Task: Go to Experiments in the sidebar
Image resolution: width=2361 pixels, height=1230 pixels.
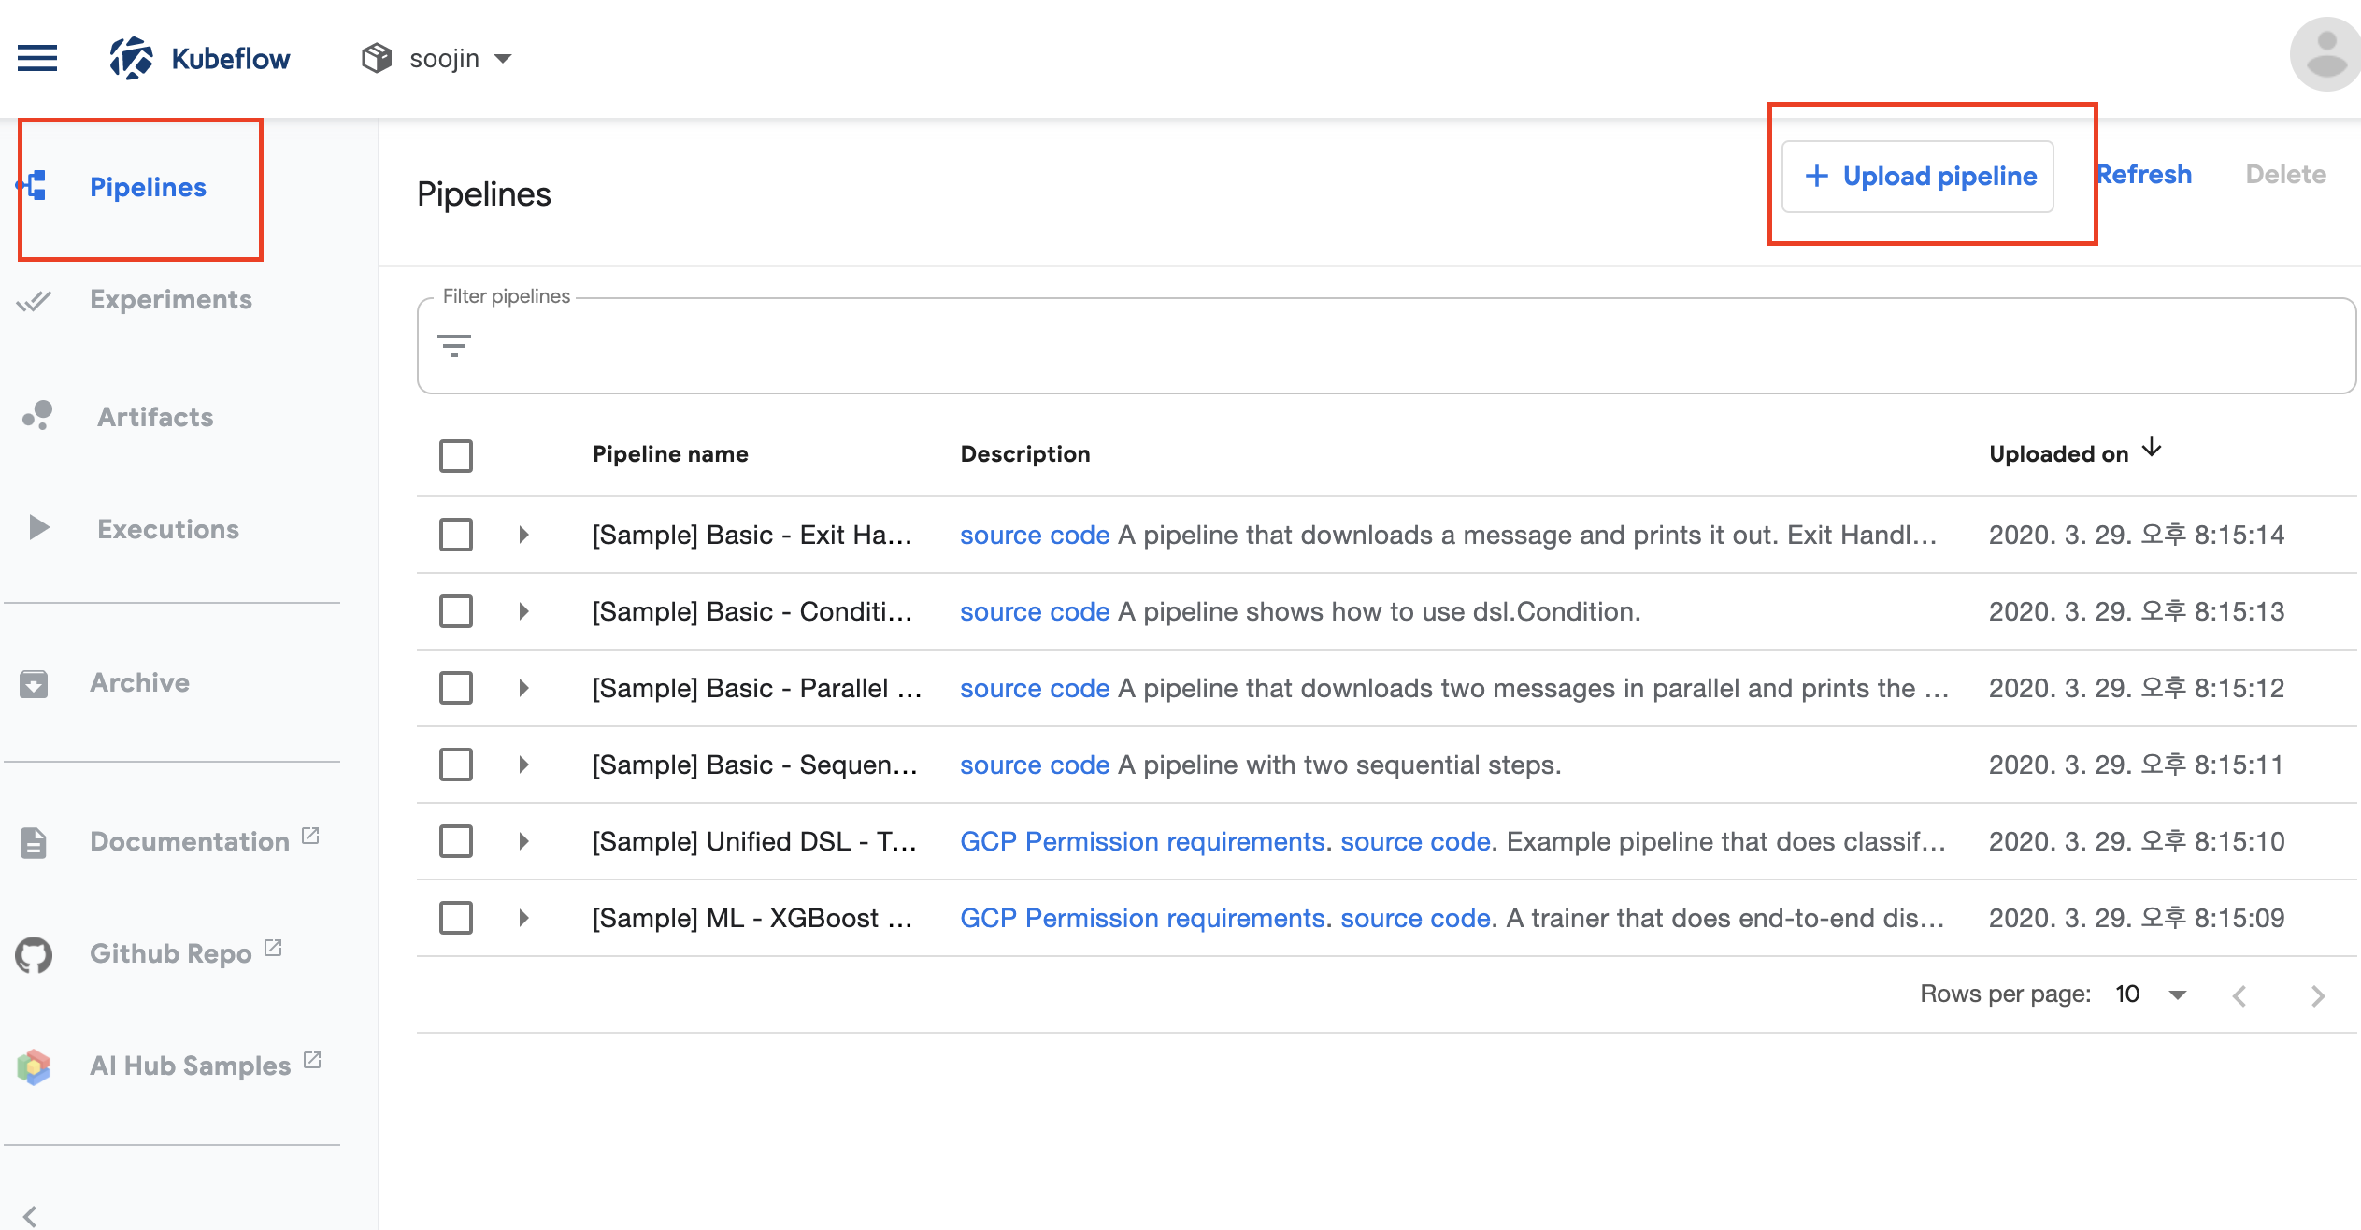Action: [x=170, y=300]
